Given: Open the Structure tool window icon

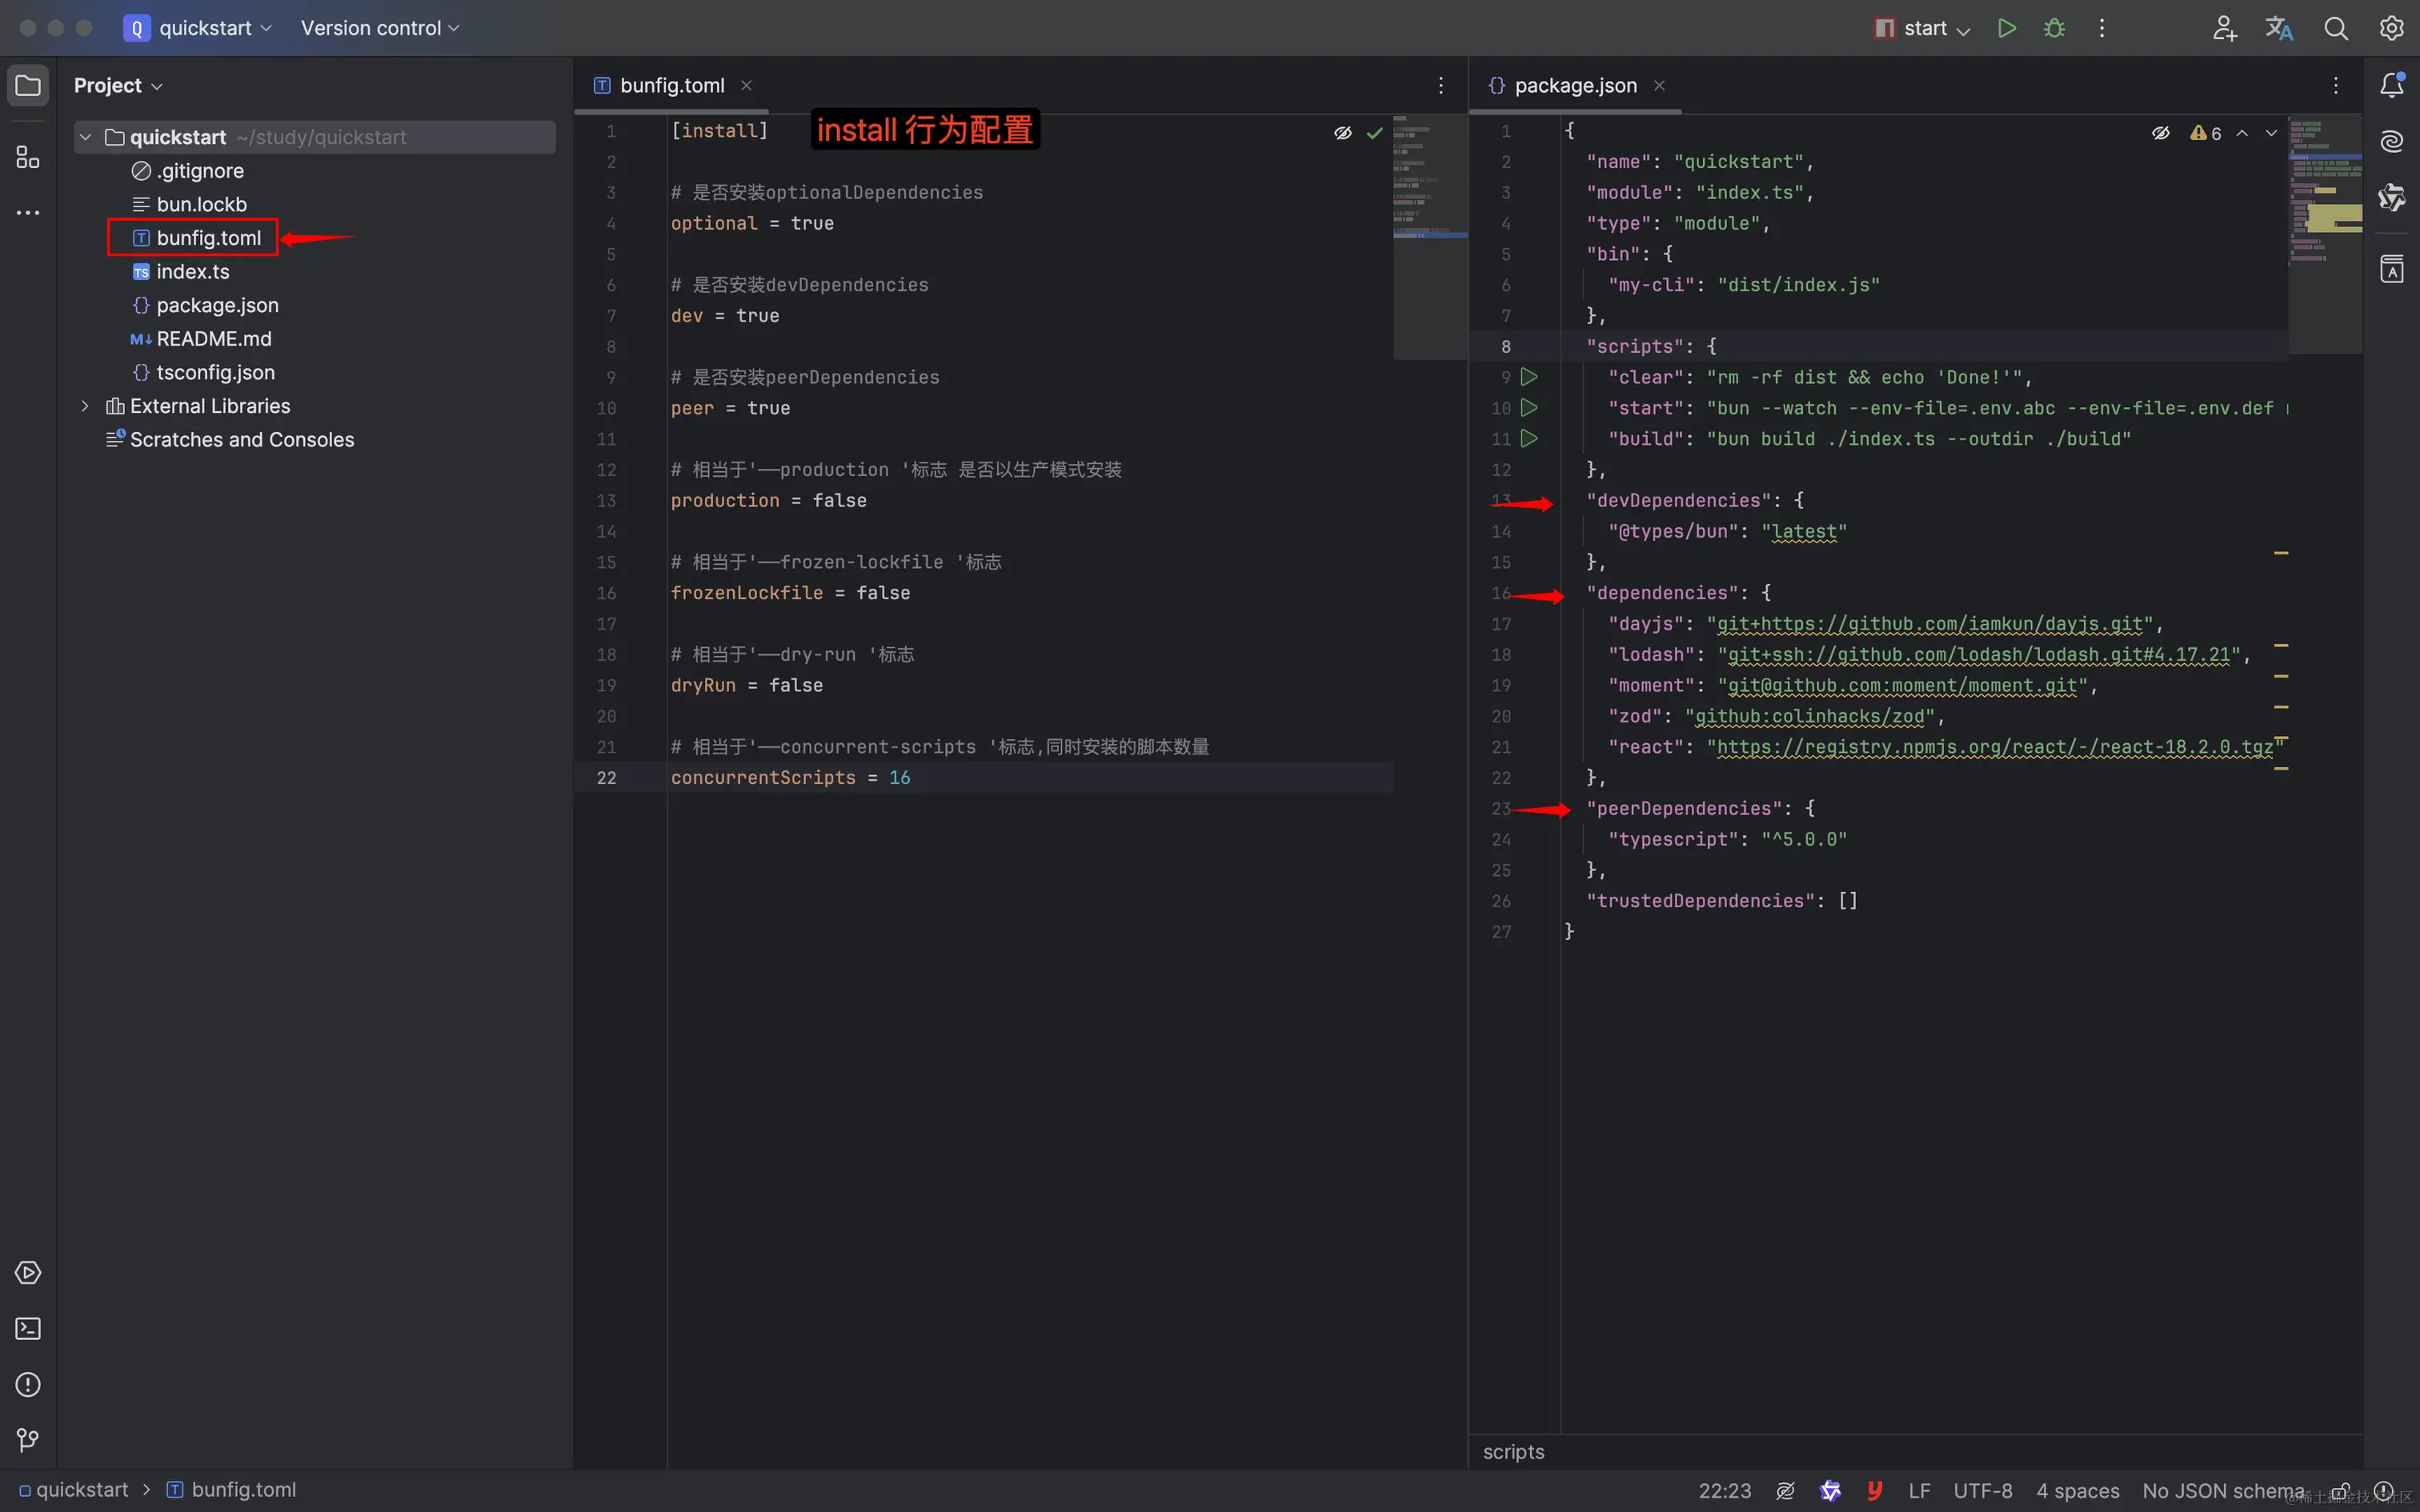Looking at the screenshot, I should point(28,157).
